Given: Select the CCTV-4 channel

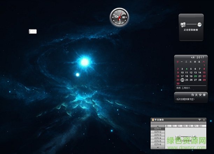Looking at the screenshot, I should 158,138.
